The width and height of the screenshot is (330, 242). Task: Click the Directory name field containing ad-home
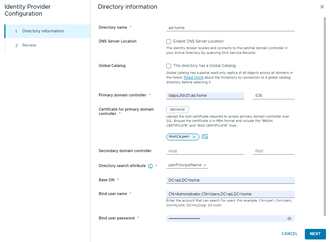pos(230,28)
